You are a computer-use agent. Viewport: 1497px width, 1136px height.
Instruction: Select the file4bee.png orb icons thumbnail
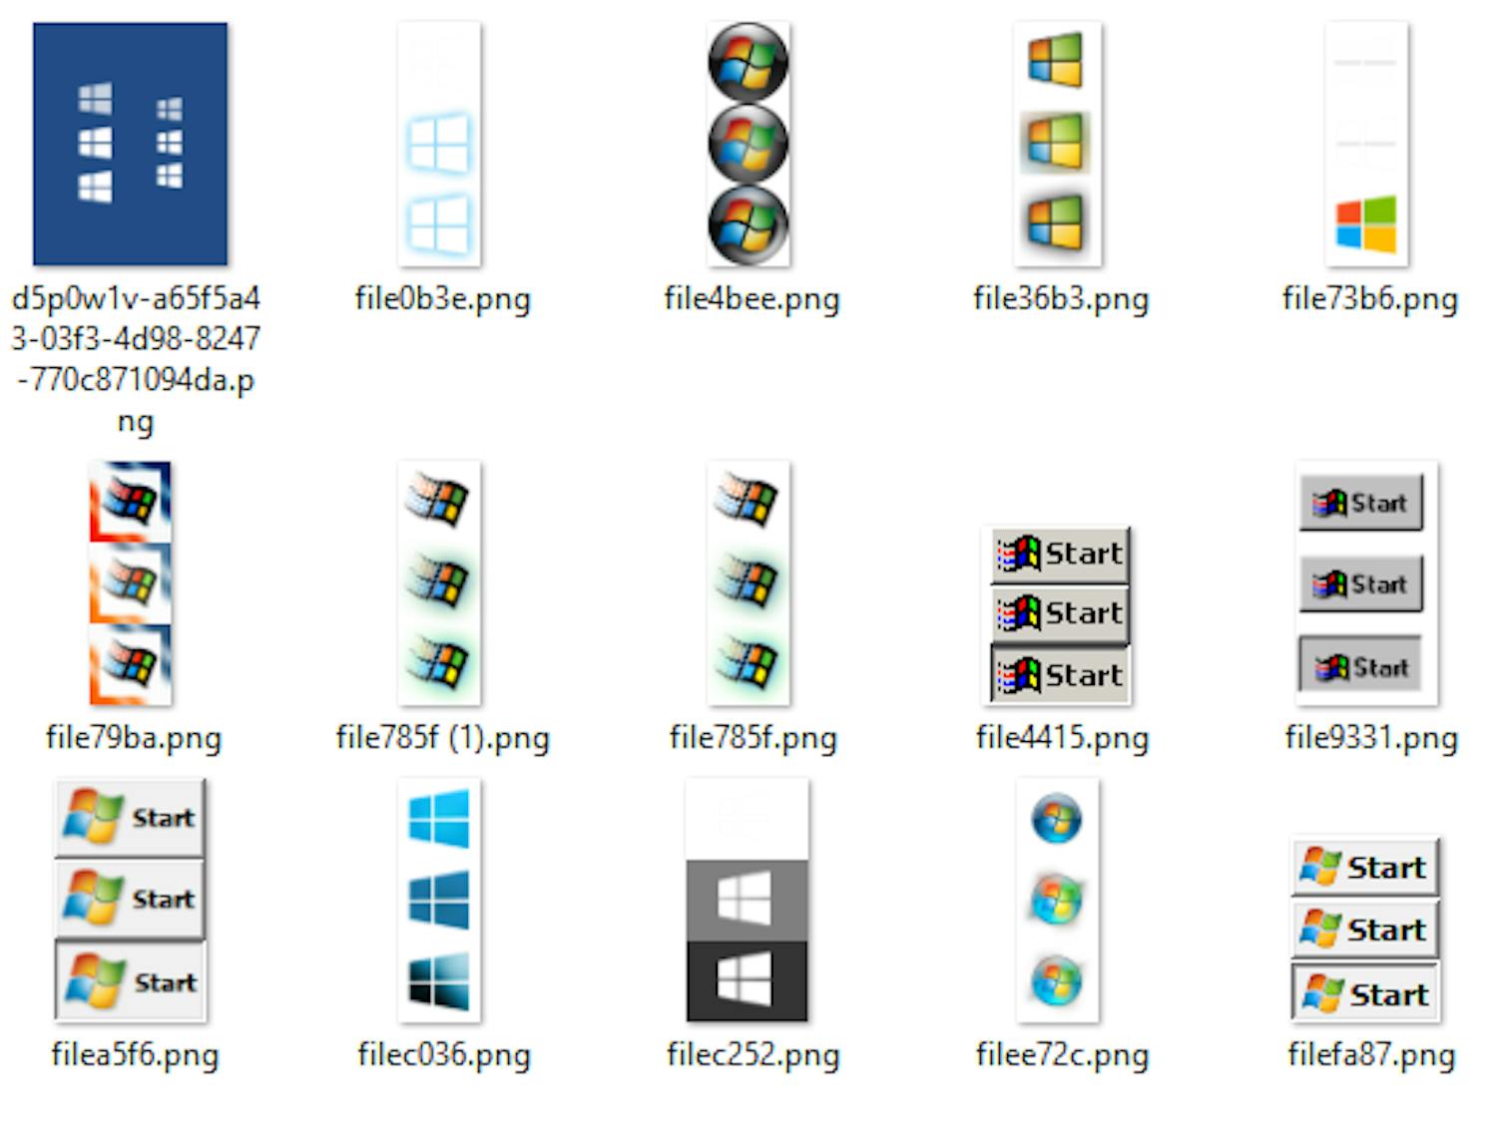point(748,144)
